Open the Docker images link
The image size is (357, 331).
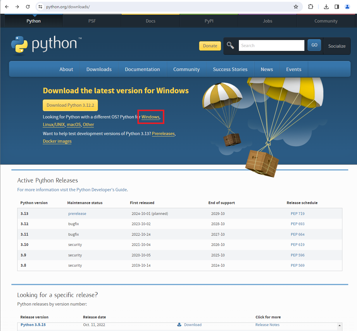pyautogui.click(x=57, y=141)
